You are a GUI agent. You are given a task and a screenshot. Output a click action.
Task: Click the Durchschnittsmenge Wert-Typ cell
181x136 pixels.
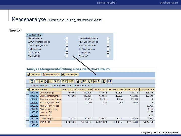point(51,96)
